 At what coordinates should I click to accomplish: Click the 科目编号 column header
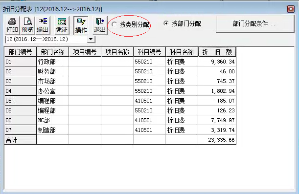[x=150, y=52]
